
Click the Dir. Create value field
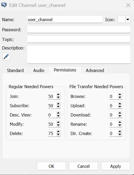pyautogui.click(x=114, y=133)
